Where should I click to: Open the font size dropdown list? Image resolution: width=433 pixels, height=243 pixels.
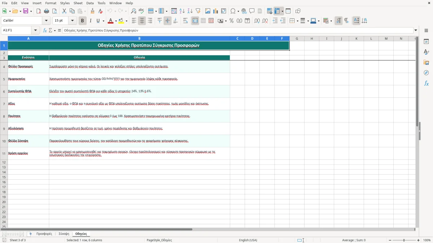[73, 21]
